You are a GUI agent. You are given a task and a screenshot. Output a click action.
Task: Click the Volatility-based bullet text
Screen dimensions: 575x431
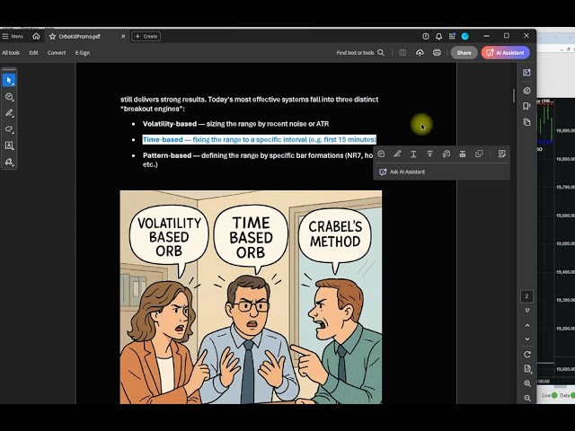[235, 124]
